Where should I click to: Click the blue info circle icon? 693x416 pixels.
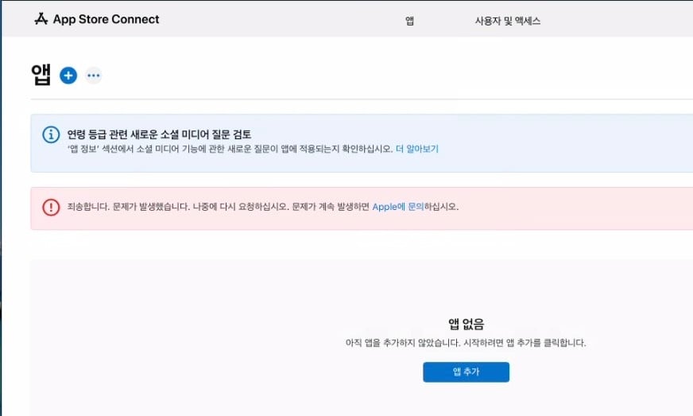pyautogui.click(x=51, y=134)
